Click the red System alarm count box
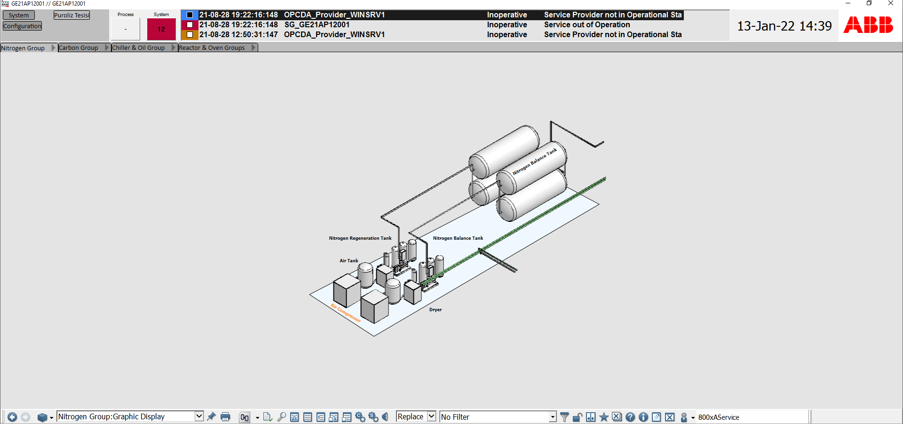The image size is (903, 424). tap(161, 29)
